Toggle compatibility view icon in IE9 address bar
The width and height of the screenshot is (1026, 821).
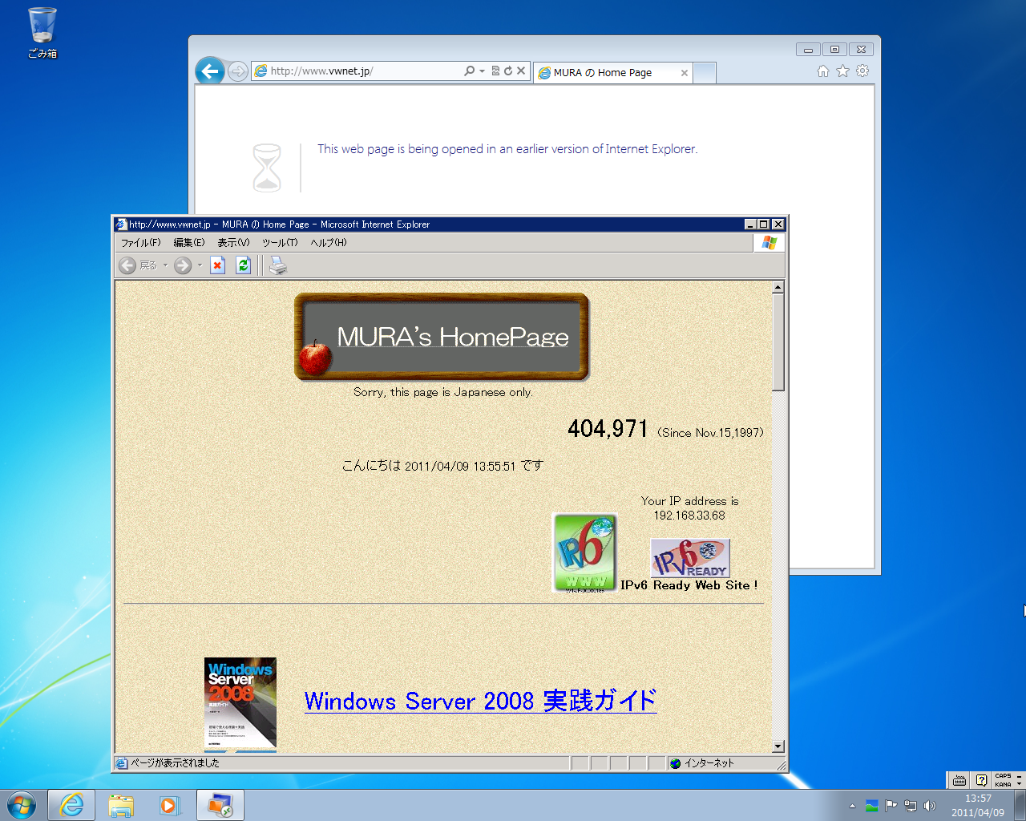(x=495, y=71)
